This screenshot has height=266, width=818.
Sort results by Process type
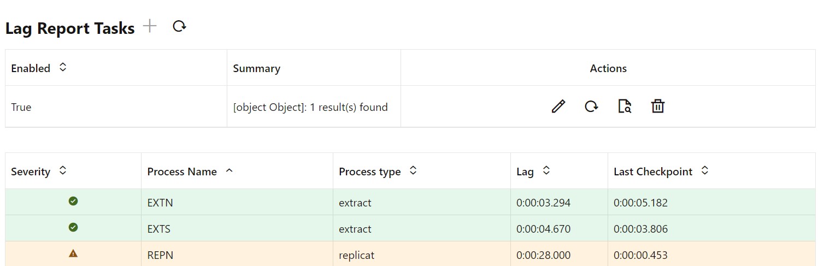413,171
